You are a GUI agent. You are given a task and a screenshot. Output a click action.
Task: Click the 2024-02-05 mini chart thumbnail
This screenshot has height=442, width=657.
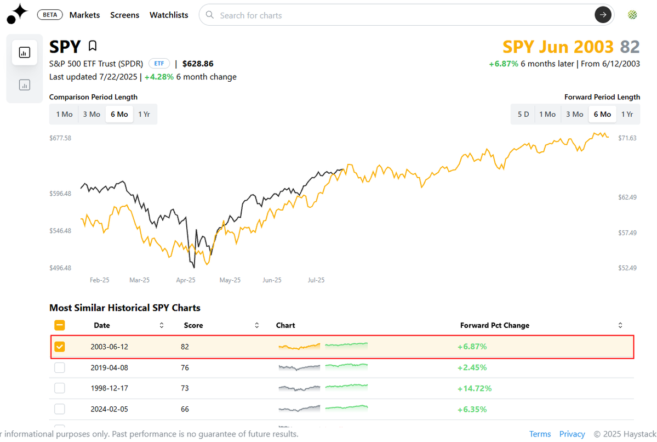coord(323,409)
